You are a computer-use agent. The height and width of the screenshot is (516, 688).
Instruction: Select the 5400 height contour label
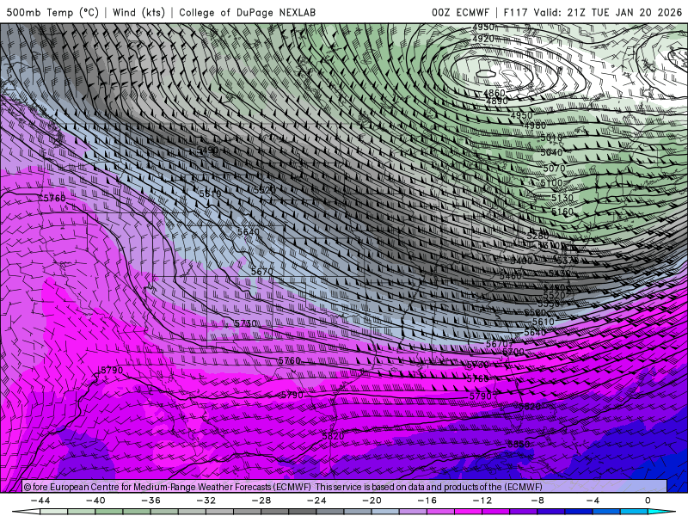521,261
